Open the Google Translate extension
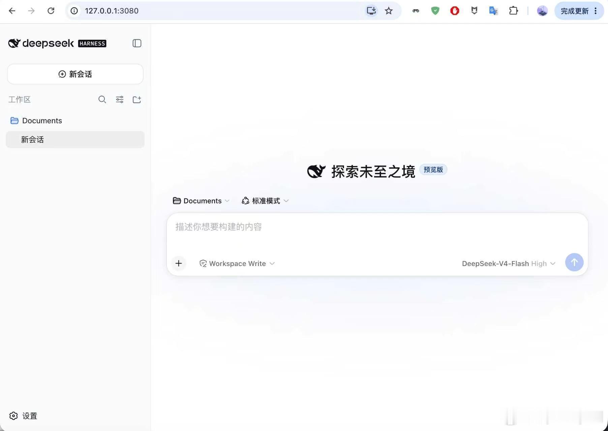Screen dimensions: 608x431 click(493, 11)
